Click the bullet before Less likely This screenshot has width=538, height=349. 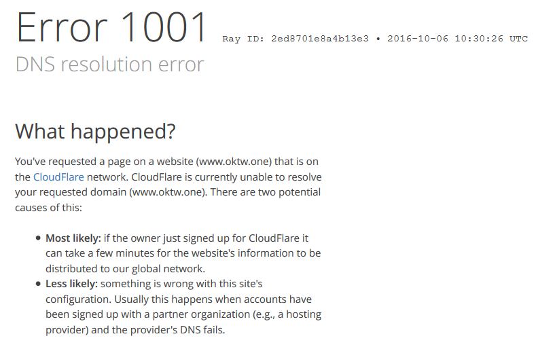38,284
